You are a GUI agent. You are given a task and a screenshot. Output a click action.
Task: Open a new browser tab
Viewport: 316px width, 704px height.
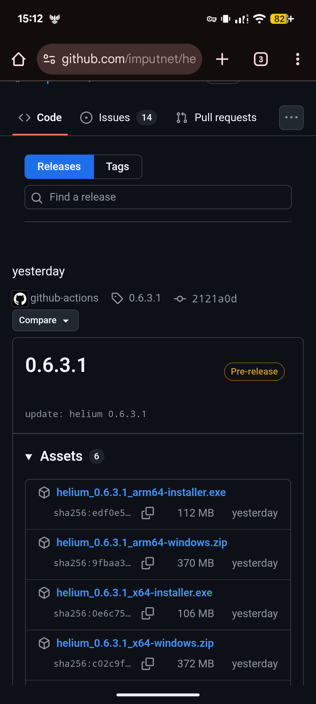pyautogui.click(x=222, y=59)
